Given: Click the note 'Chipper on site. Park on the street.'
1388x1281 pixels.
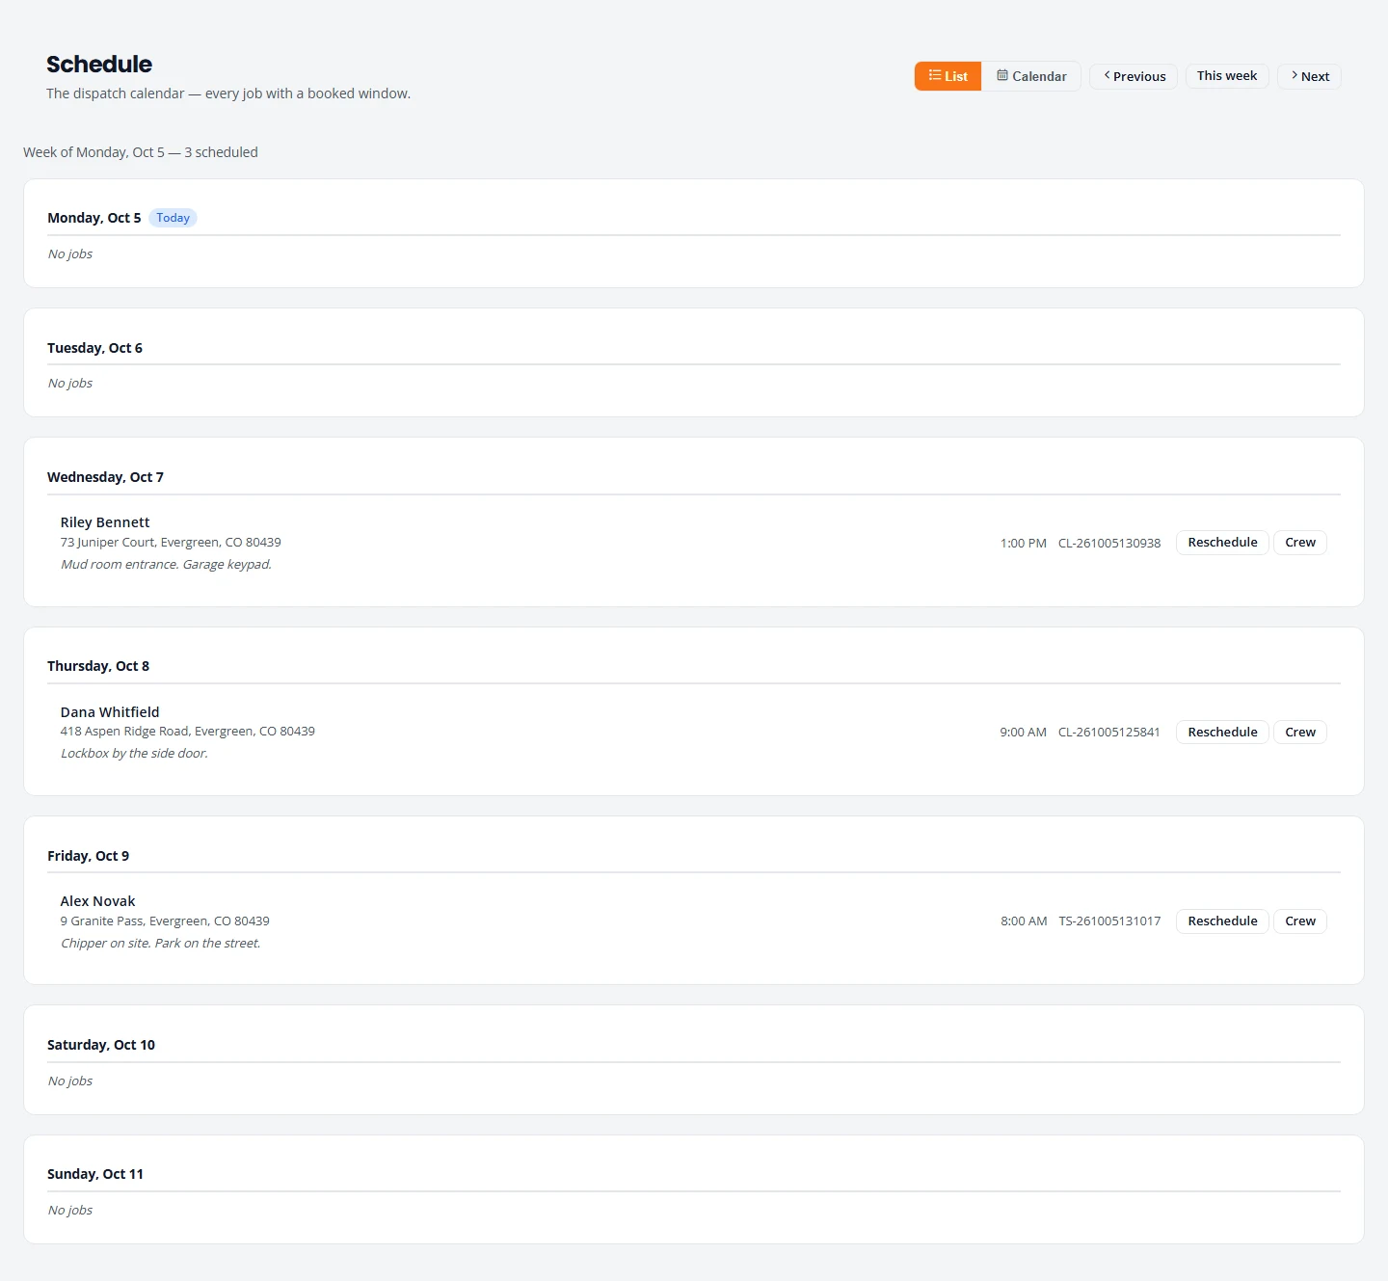Looking at the screenshot, I should pos(160,944).
